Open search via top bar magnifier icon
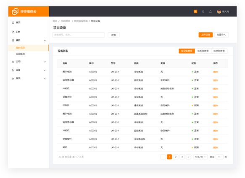Image resolution: width=245 pixels, height=178 pixels. pos(203,12)
